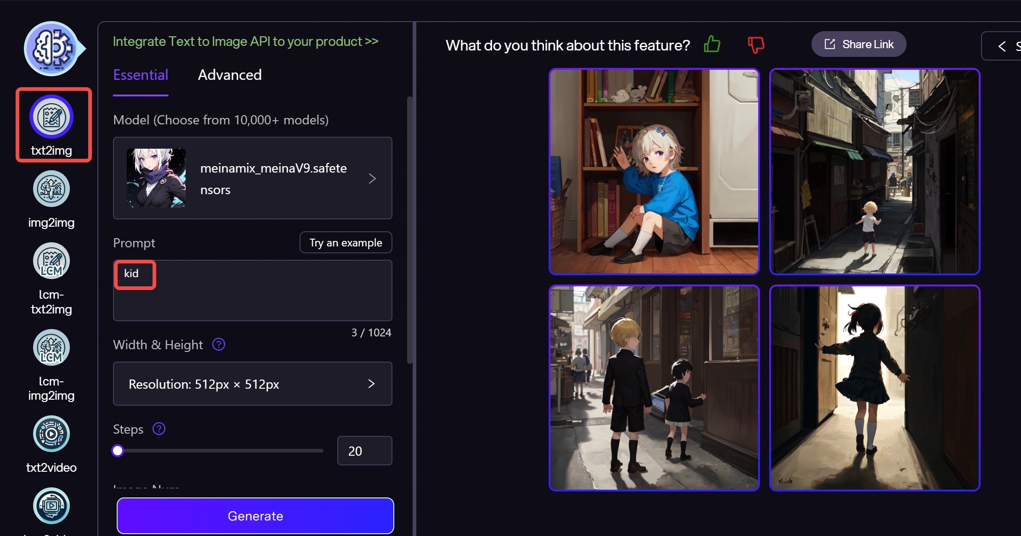Switch to the Advanced tab
This screenshot has height=536, width=1021.
230,75
